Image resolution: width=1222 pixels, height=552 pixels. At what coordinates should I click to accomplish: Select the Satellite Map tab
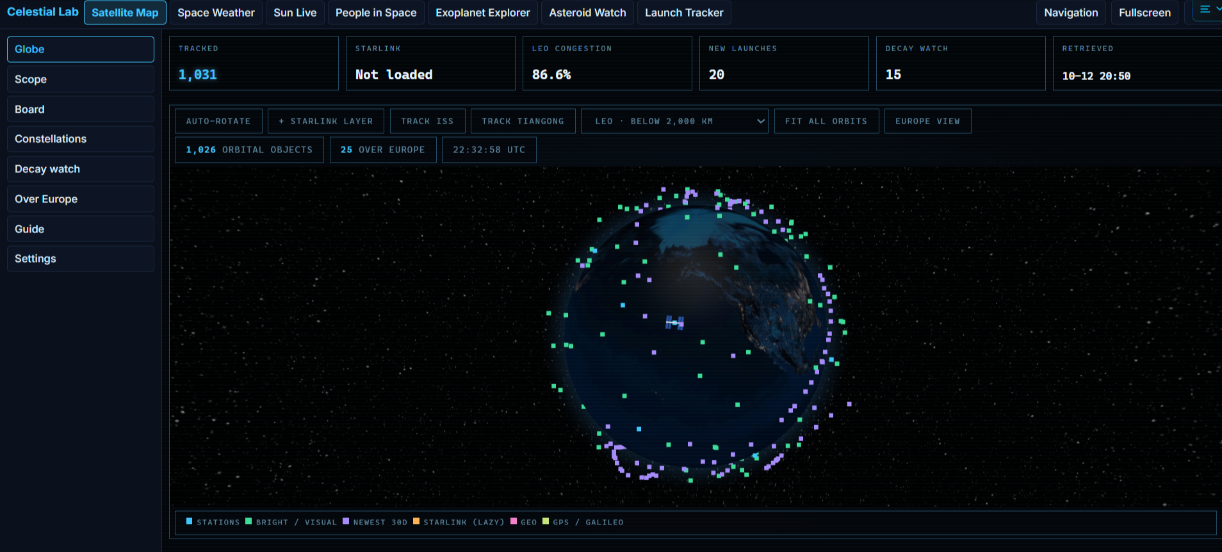coord(125,13)
